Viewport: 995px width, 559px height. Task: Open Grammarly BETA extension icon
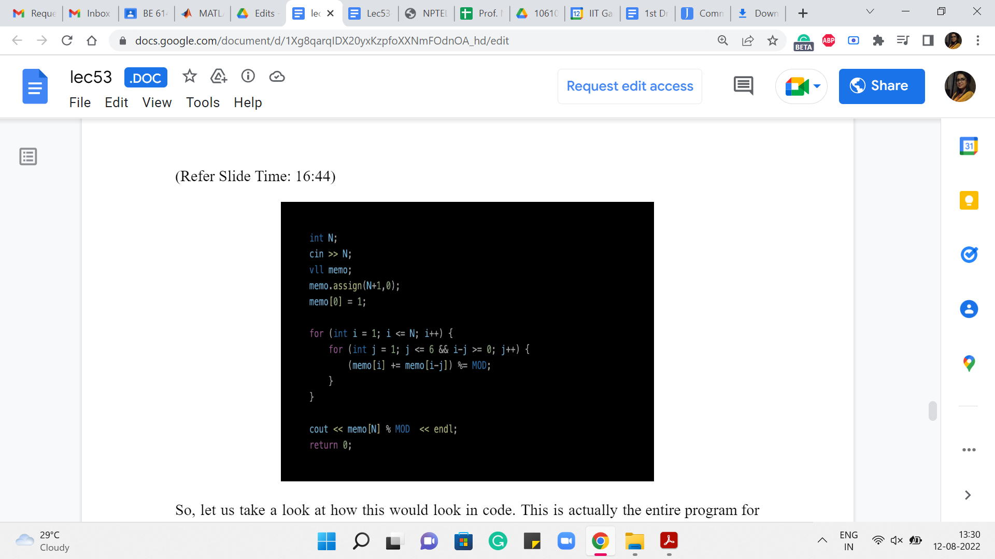coord(803,41)
